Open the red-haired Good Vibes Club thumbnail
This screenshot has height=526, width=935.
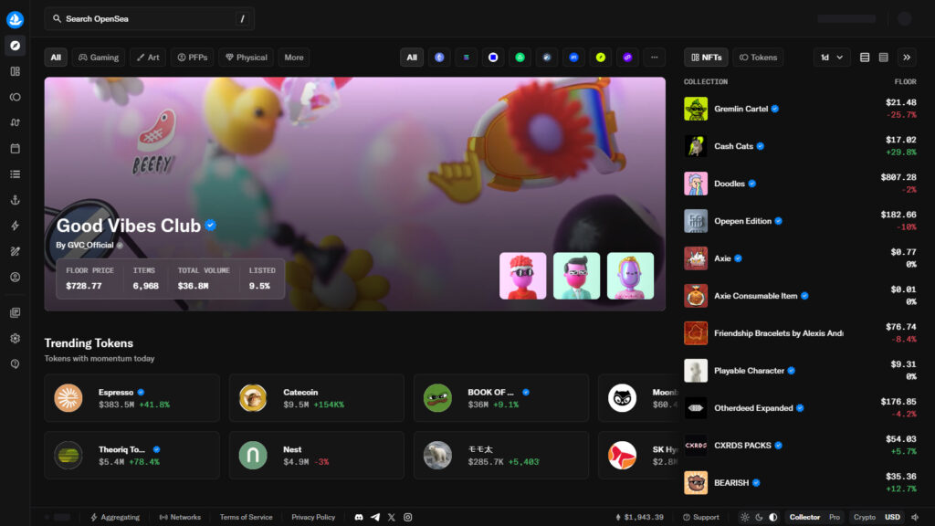(523, 276)
